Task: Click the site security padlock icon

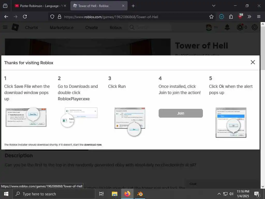Action: tap(59, 17)
